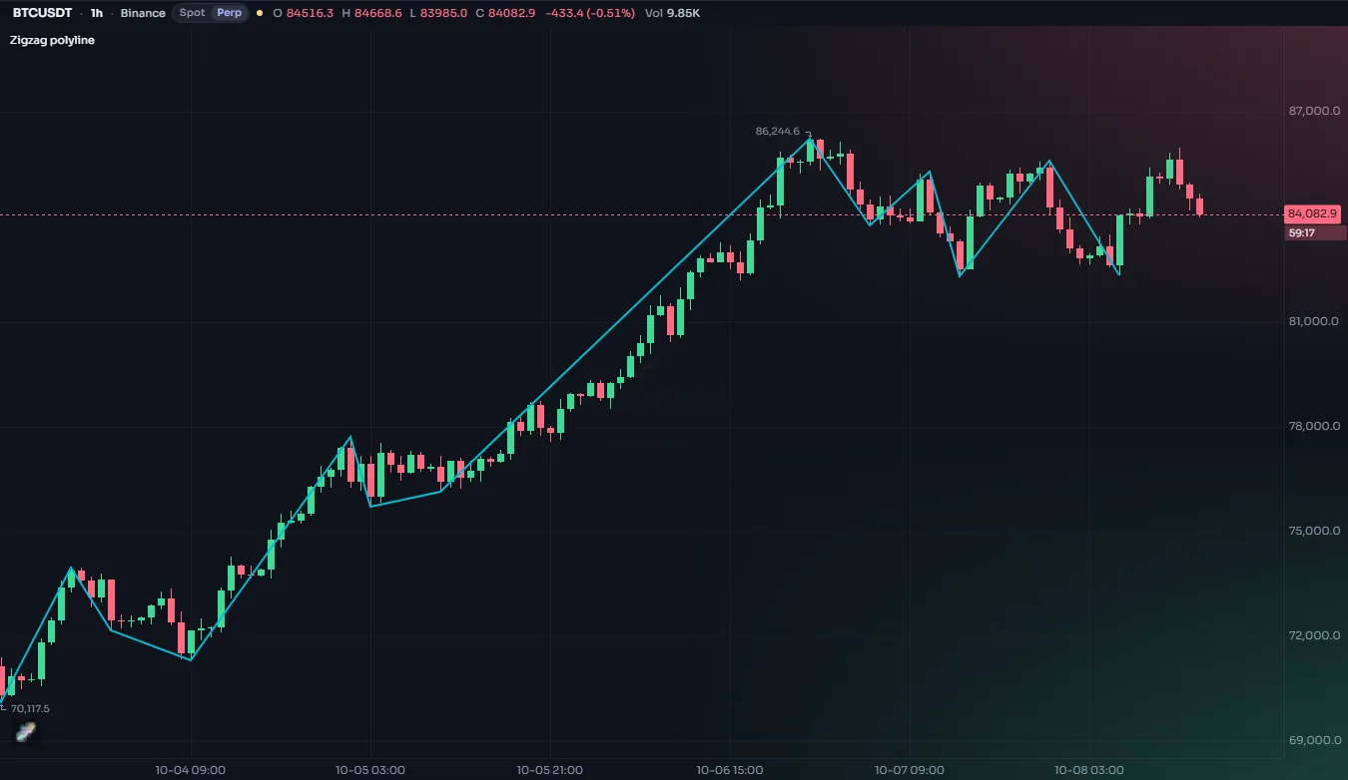
Task: Click the 10-04 09:00 time axis label
Action: tap(191, 770)
